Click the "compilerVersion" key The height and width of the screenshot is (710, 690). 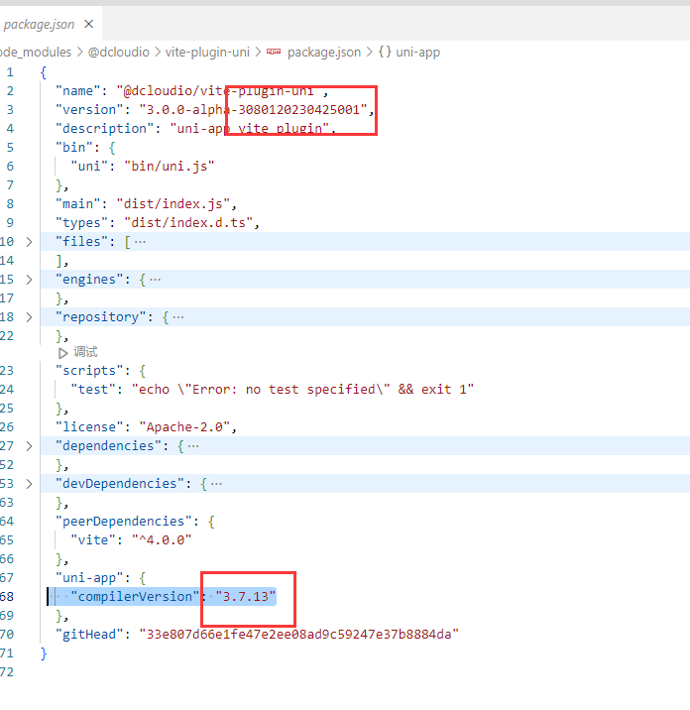coord(135,597)
